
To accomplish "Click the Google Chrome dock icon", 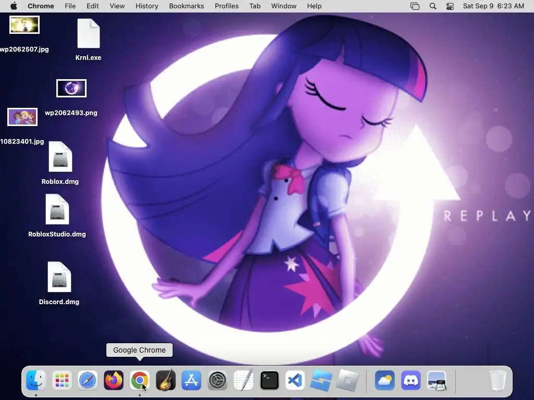I will click(x=139, y=380).
